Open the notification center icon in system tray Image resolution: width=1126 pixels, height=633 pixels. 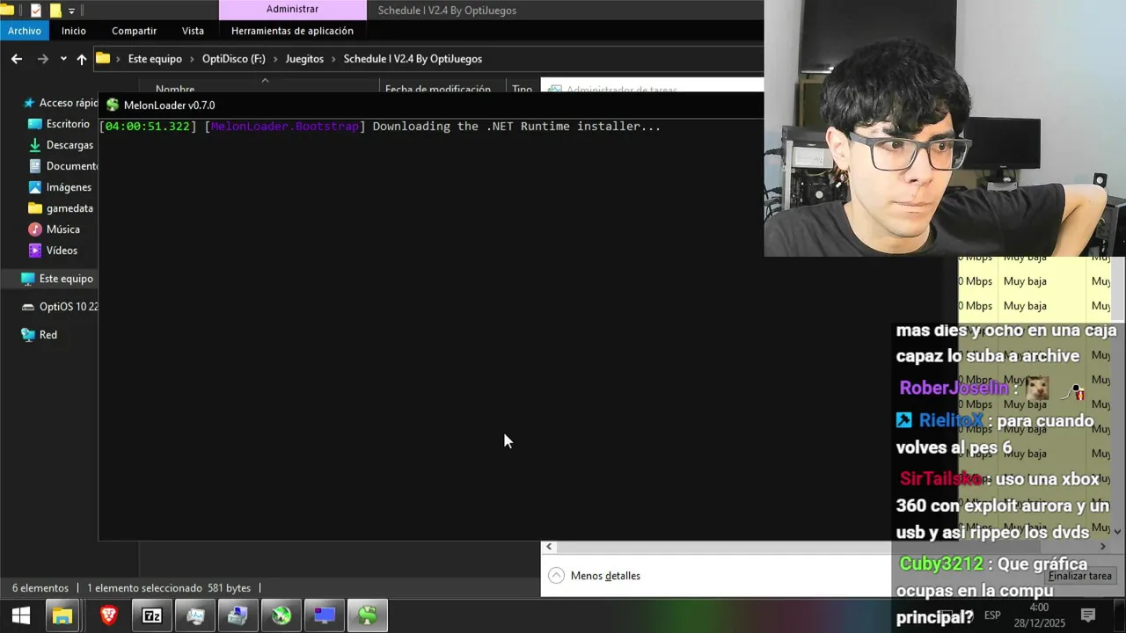(x=1088, y=615)
